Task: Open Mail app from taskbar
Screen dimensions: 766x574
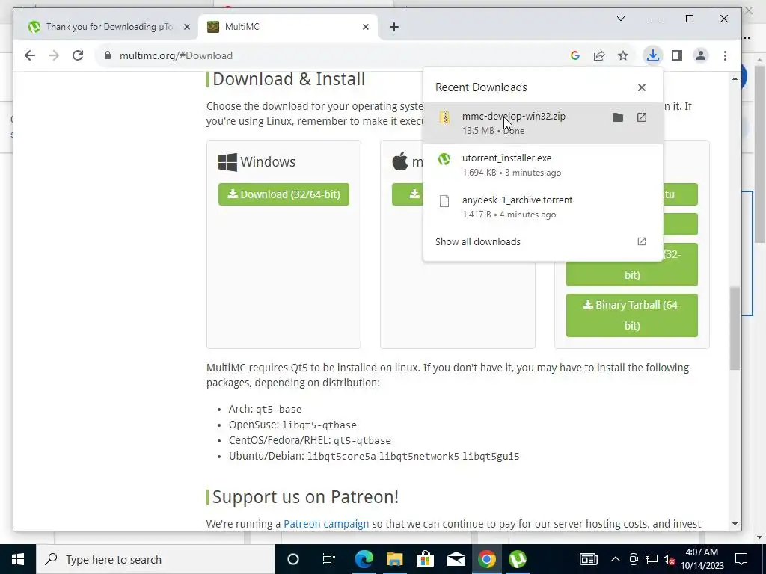Action: 456,559
